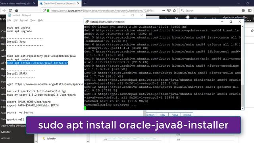This screenshot has height=143, width=254.
Task: Open Notepad's Format menu
Action: [24, 20]
